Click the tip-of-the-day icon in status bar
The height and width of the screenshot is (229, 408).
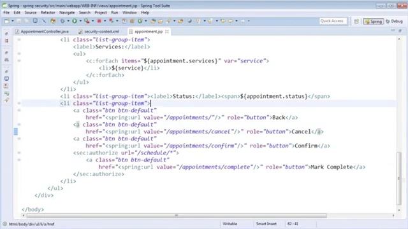point(4,224)
